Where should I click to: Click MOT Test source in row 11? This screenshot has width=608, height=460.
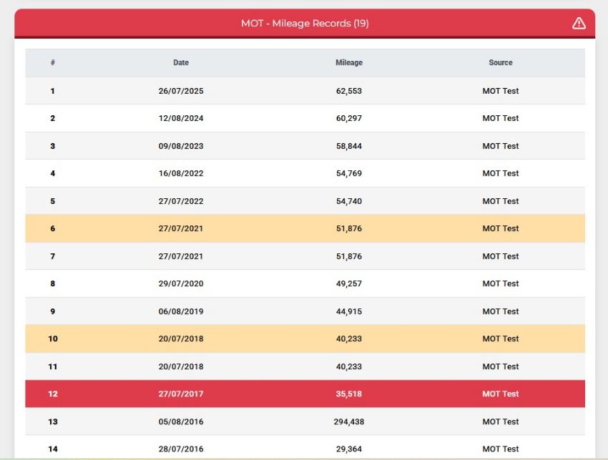(500, 366)
